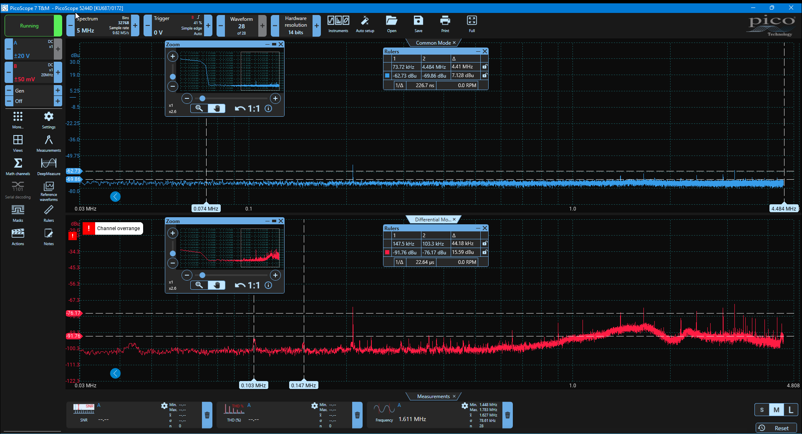The width and height of the screenshot is (802, 434).
Task: Open Spectrum range options
Action: coord(103,25)
